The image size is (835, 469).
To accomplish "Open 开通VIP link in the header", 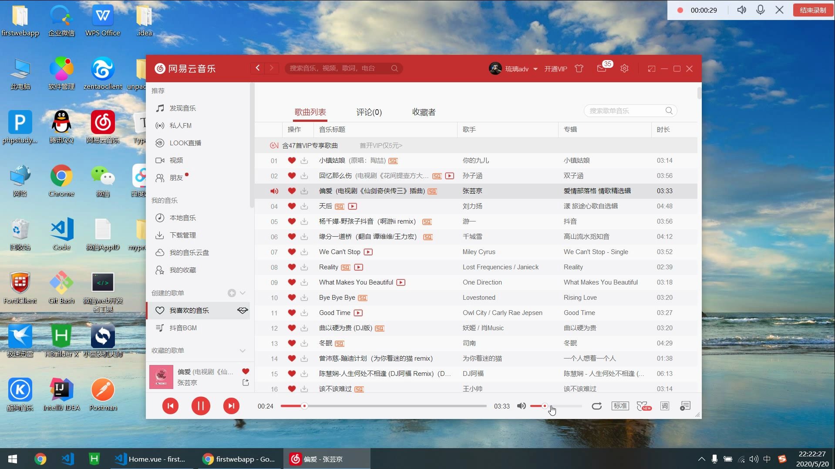I will coord(556,68).
